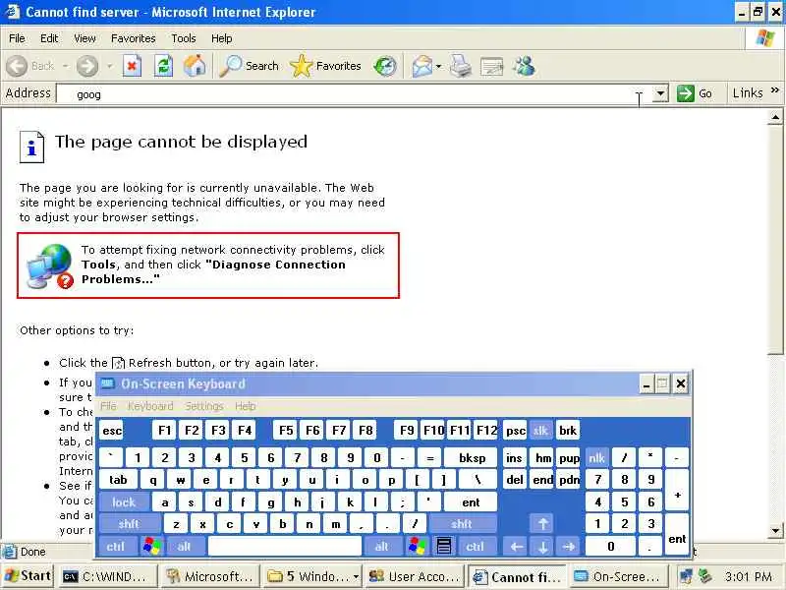Toggle the lock key on keyboard
Screen dimensions: 786x590
tap(124, 502)
